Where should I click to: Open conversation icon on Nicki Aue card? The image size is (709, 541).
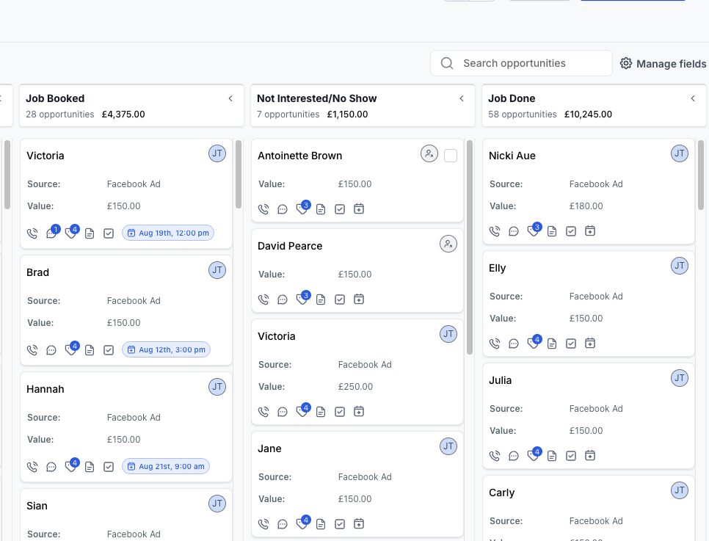click(x=514, y=232)
